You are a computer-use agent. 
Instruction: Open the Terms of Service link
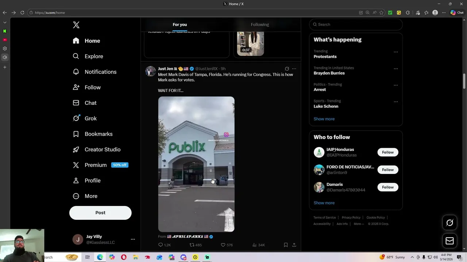(x=324, y=218)
